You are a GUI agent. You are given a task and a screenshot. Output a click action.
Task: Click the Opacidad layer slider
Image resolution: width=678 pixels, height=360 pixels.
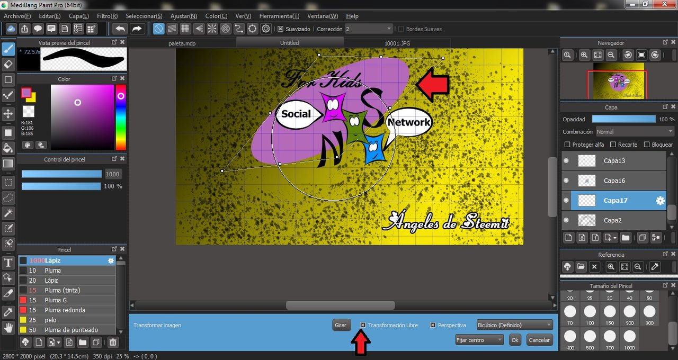click(623, 119)
